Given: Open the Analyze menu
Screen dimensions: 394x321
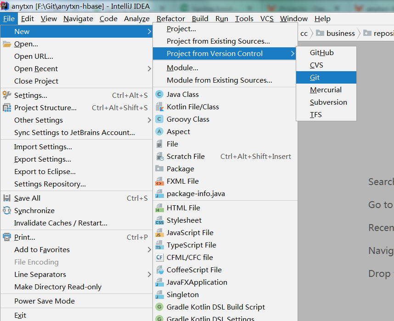Looking at the screenshot, I should click(x=137, y=19).
